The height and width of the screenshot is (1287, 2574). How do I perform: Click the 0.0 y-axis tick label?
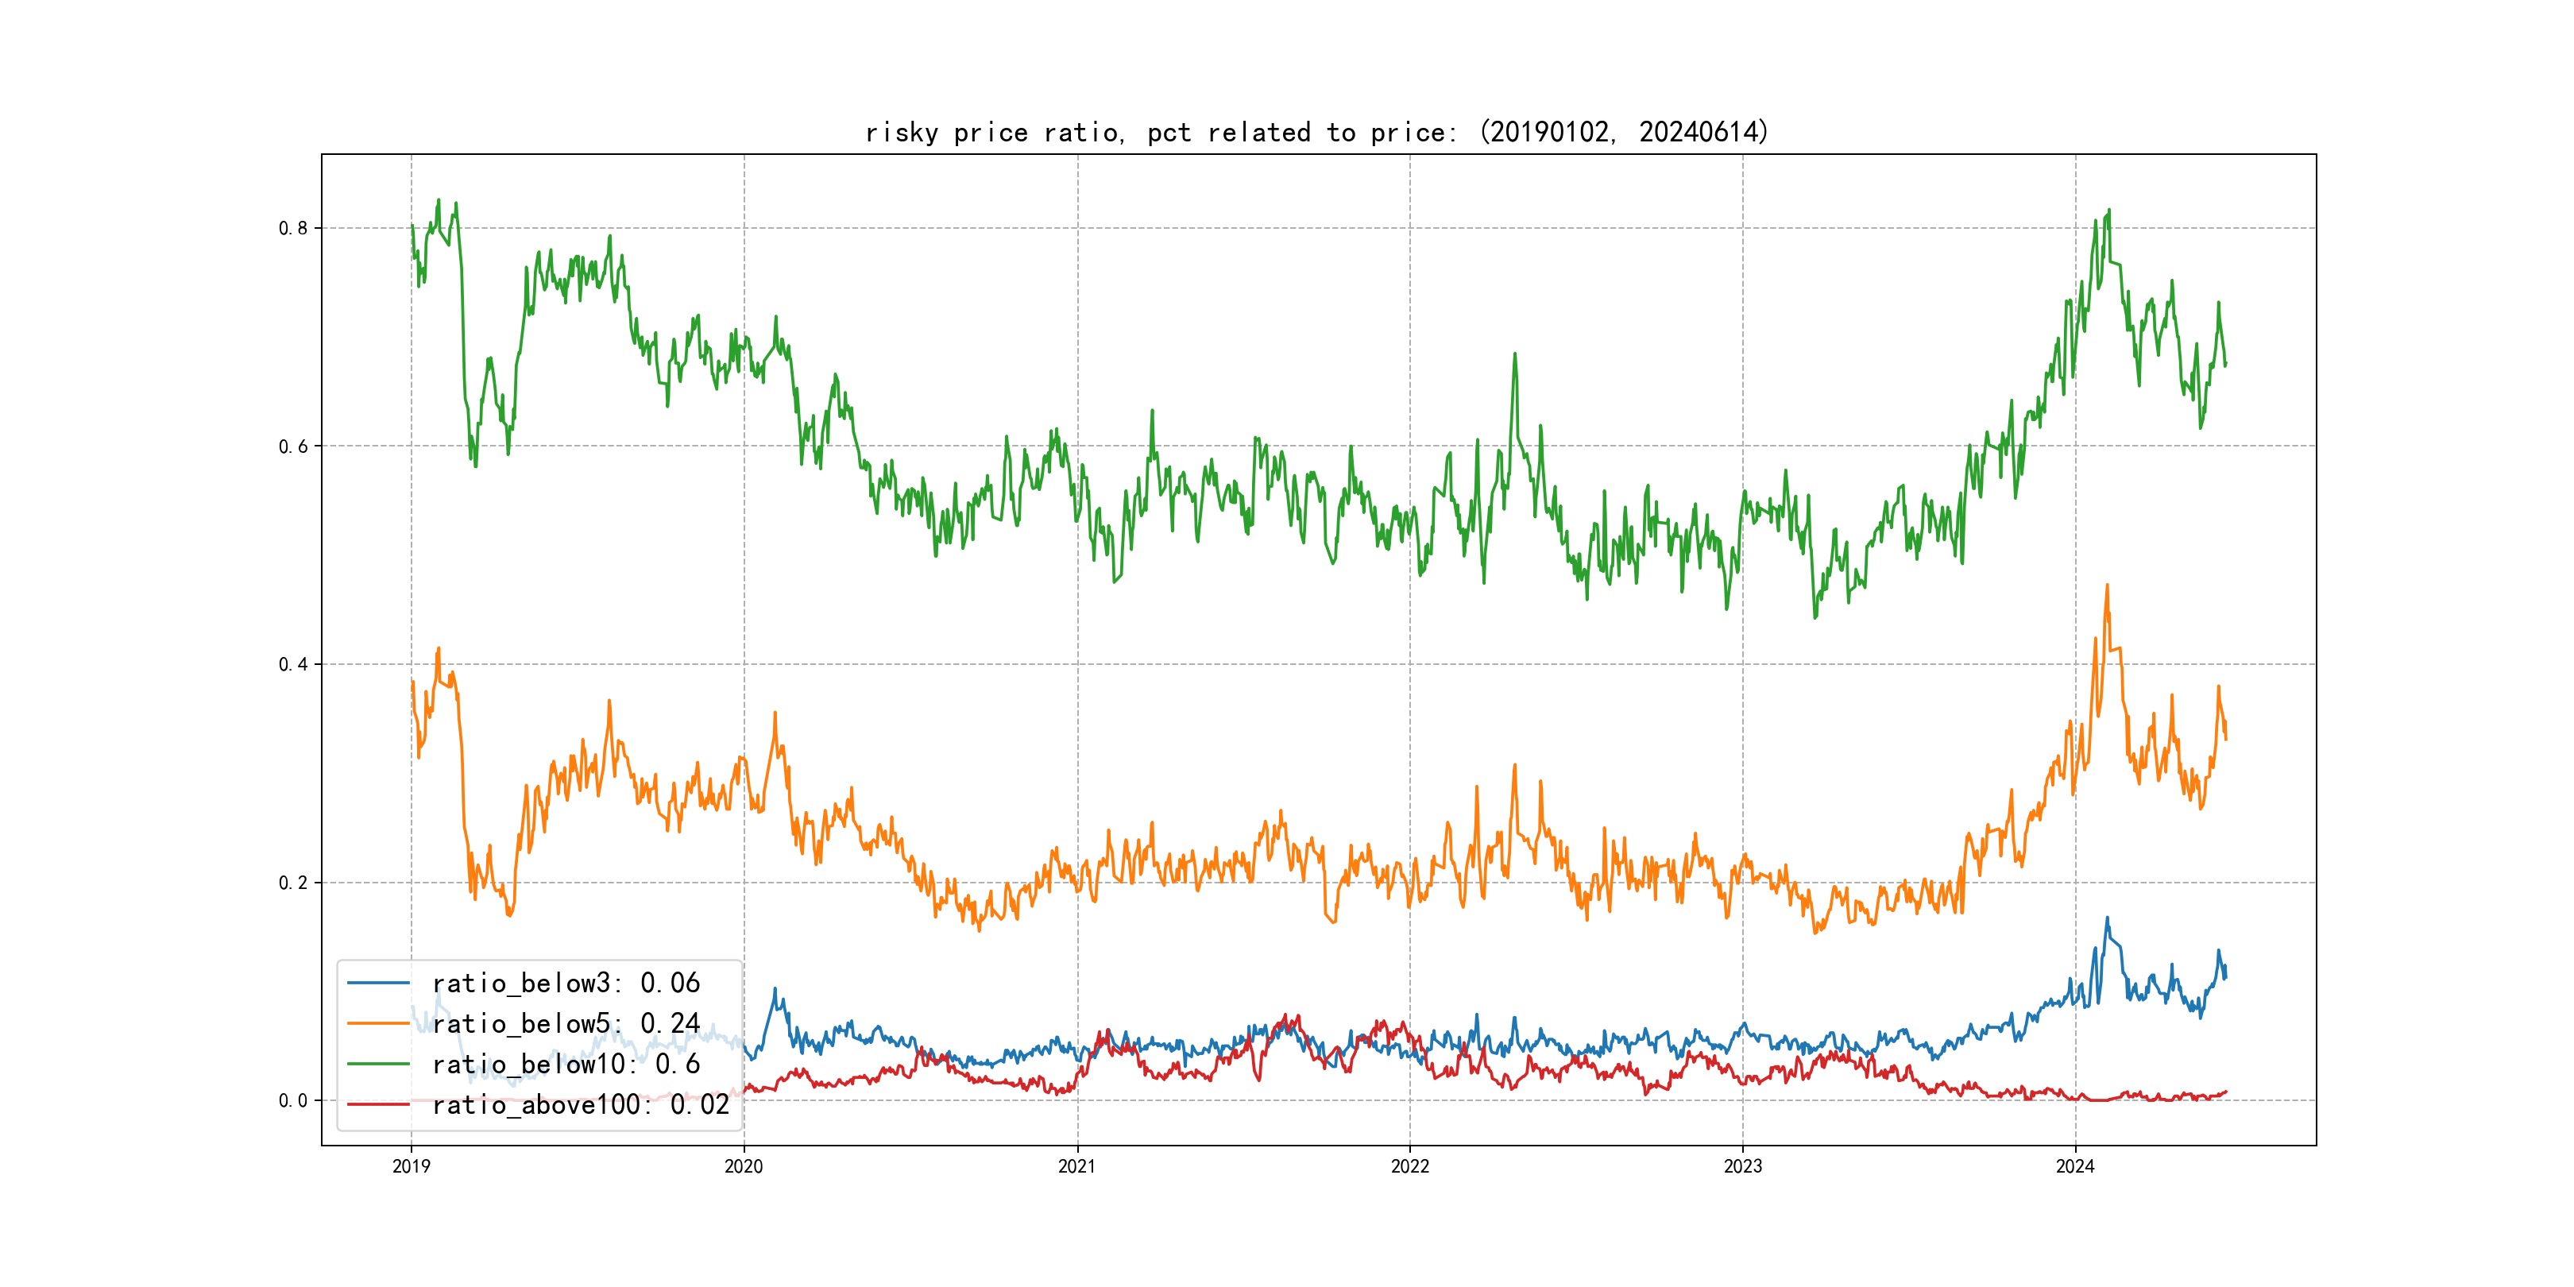point(293,1101)
